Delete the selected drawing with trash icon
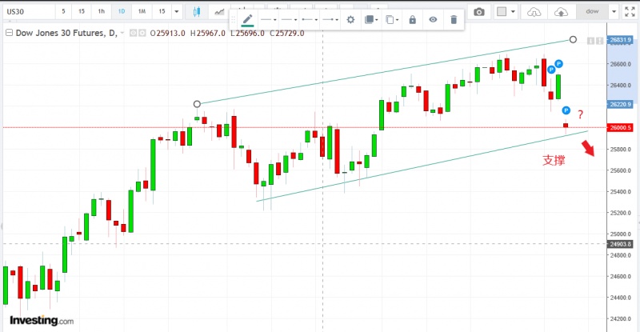Viewport: 640px width, 332px height. tap(454, 19)
